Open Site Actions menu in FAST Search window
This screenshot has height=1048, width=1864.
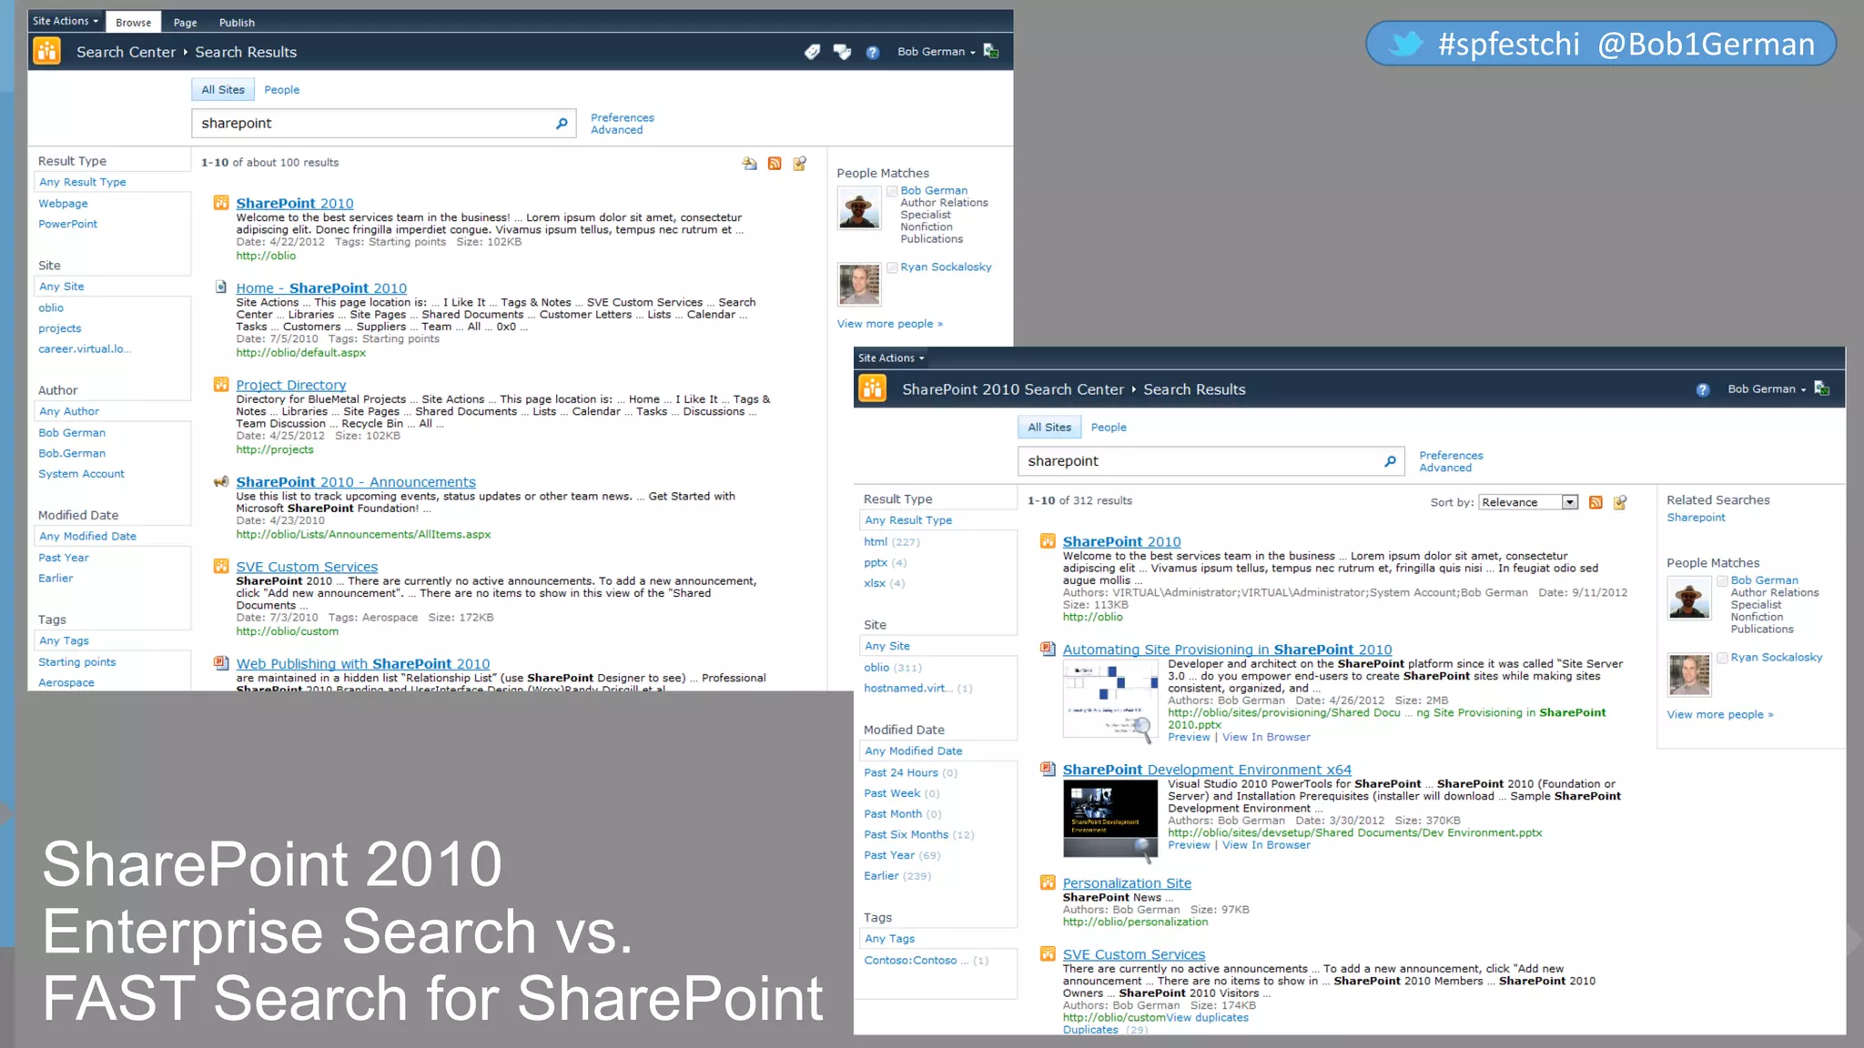[891, 358]
